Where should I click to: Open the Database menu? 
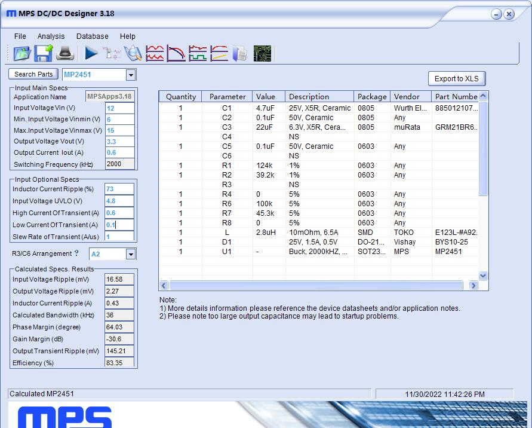pos(92,36)
